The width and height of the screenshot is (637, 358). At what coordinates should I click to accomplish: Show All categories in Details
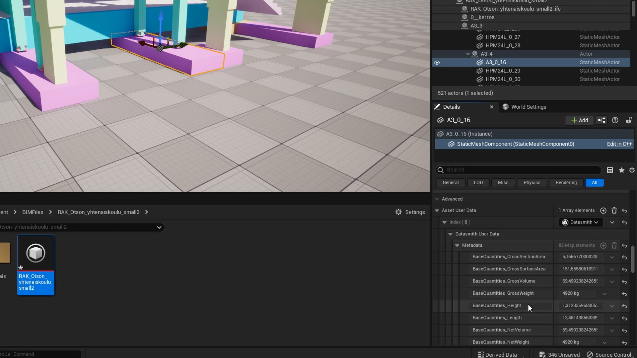(x=595, y=183)
